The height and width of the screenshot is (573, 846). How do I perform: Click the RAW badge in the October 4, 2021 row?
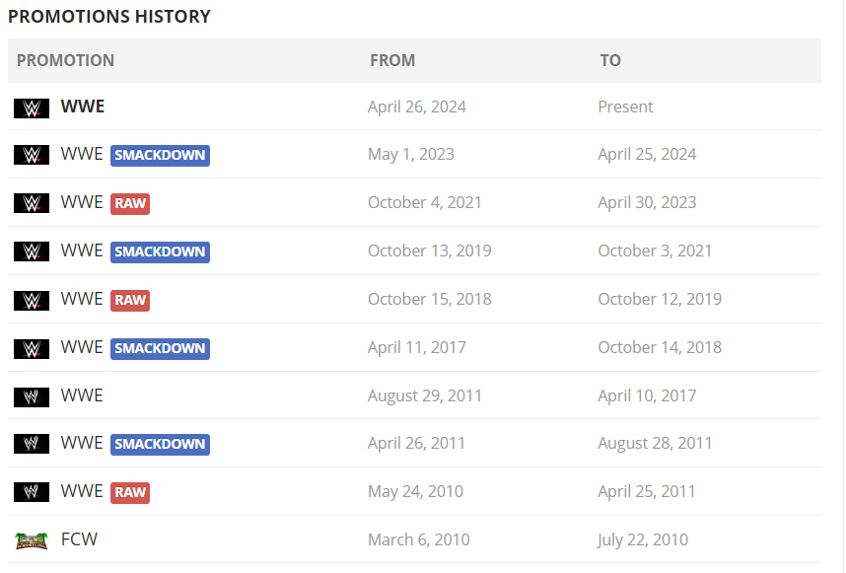[x=130, y=204]
